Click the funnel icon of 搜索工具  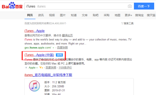pos(122,23)
